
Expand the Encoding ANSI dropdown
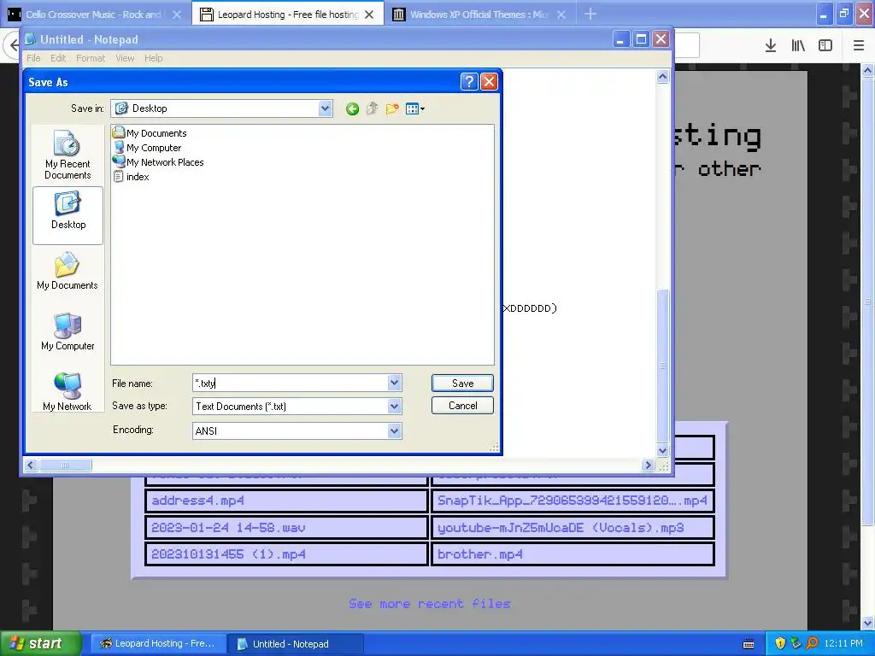pos(395,430)
